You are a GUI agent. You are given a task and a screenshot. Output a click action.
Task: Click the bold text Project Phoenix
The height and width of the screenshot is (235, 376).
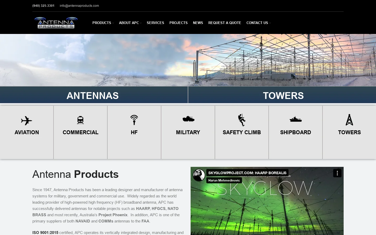(113, 215)
